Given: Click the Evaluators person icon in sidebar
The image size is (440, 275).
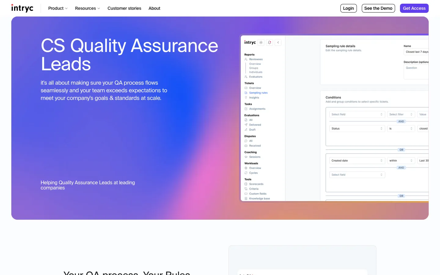Looking at the screenshot, I should coord(246,77).
